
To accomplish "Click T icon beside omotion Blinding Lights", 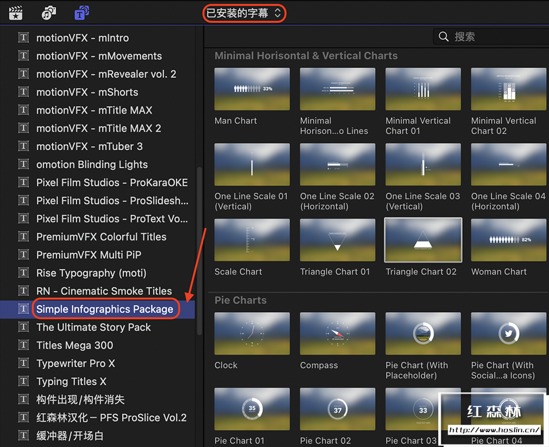I will 23,164.
